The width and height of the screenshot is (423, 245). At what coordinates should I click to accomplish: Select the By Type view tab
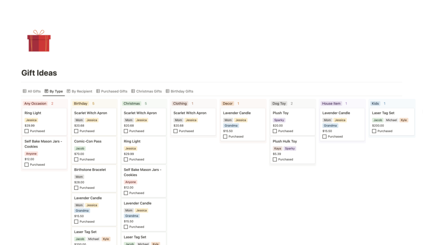pyautogui.click(x=54, y=91)
